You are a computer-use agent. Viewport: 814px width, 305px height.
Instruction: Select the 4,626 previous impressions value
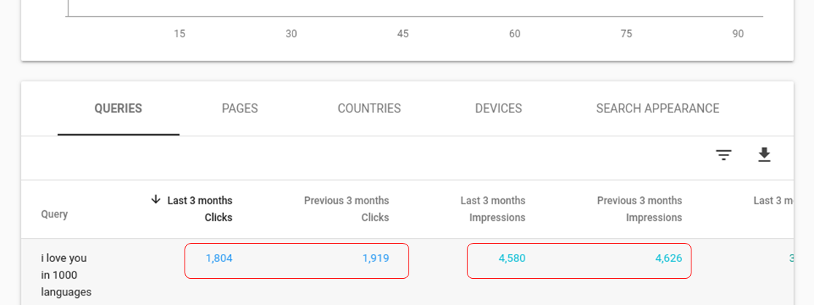669,258
